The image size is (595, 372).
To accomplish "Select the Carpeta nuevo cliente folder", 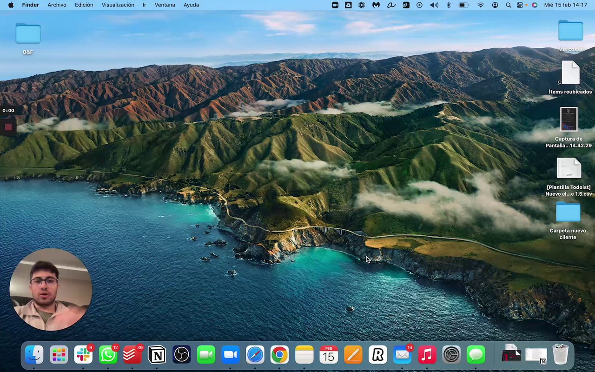I will [x=568, y=213].
